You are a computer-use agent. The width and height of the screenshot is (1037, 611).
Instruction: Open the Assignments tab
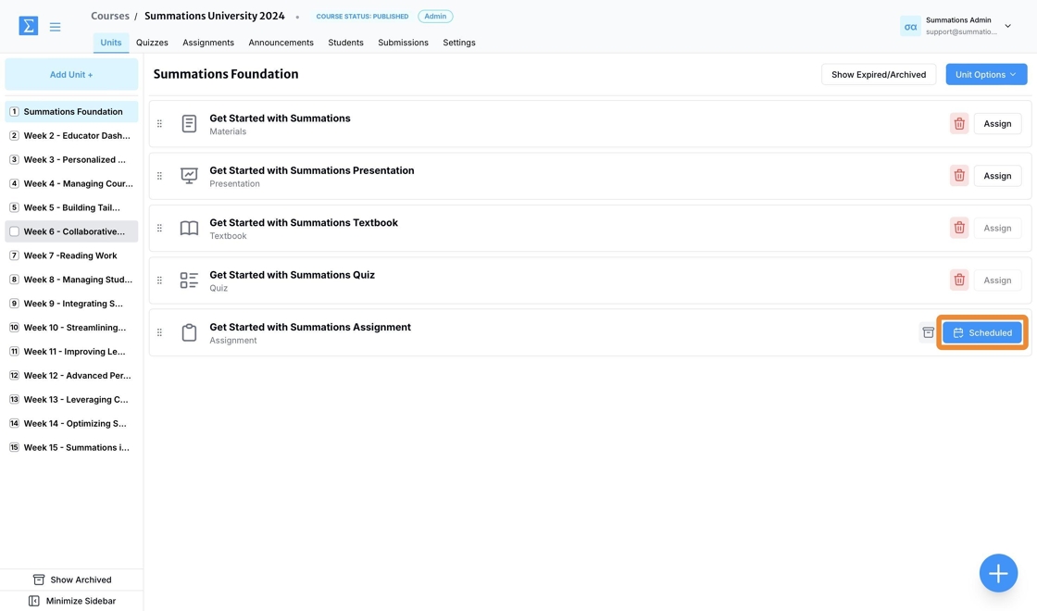click(208, 43)
